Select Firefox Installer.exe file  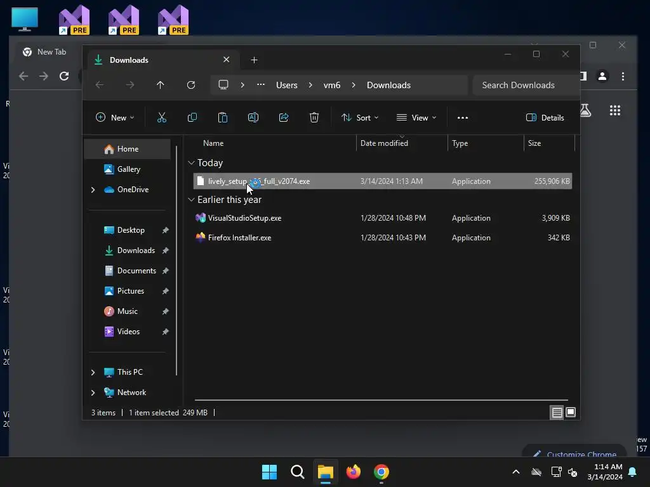pyautogui.click(x=383, y=238)
